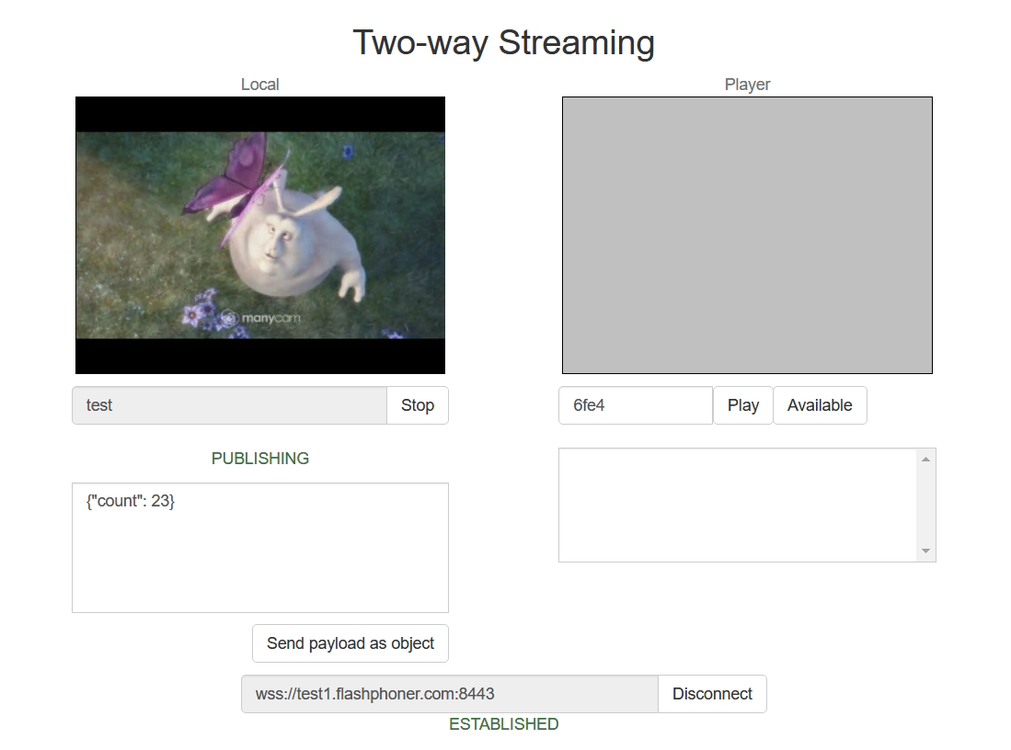Screen dimensions: 1011x750
Task: Select the empty received-data text area
Action: (738, 505)
